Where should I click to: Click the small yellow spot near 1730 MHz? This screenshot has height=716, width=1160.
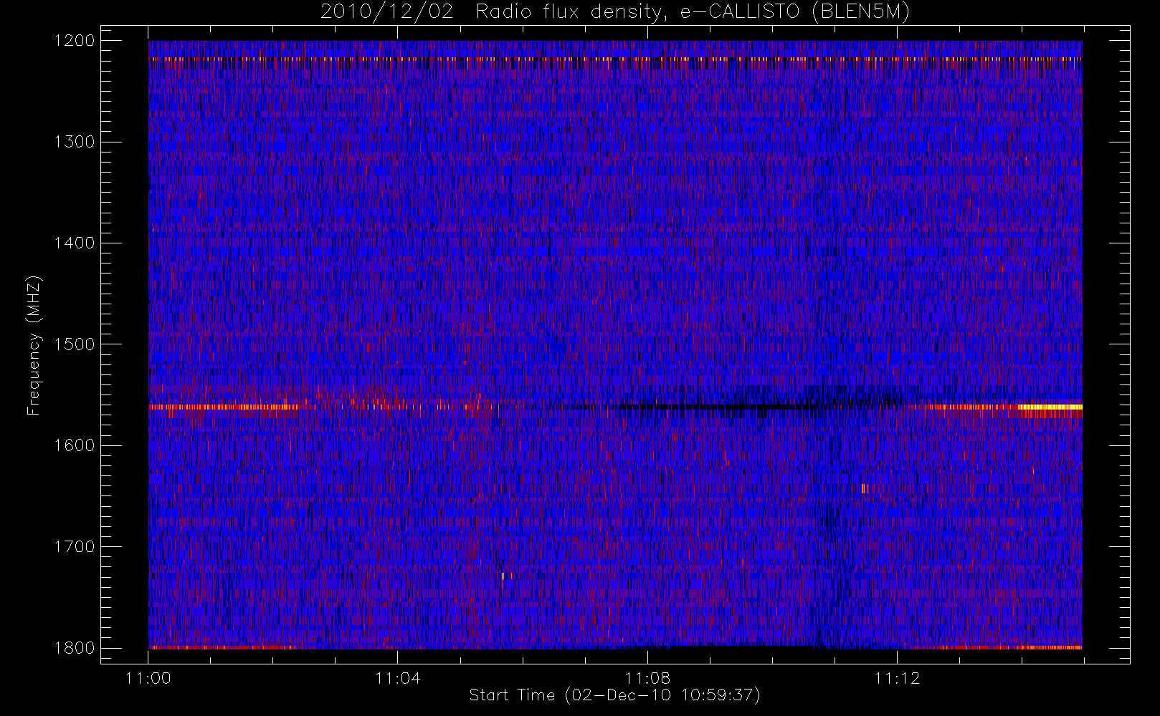click(503, 576)
